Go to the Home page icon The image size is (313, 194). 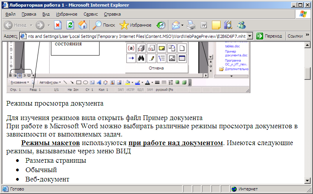(83, 25)
